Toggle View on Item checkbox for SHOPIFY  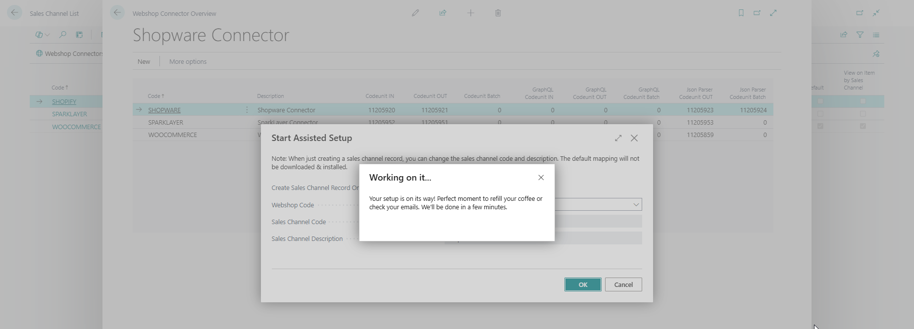click(863, 101)
